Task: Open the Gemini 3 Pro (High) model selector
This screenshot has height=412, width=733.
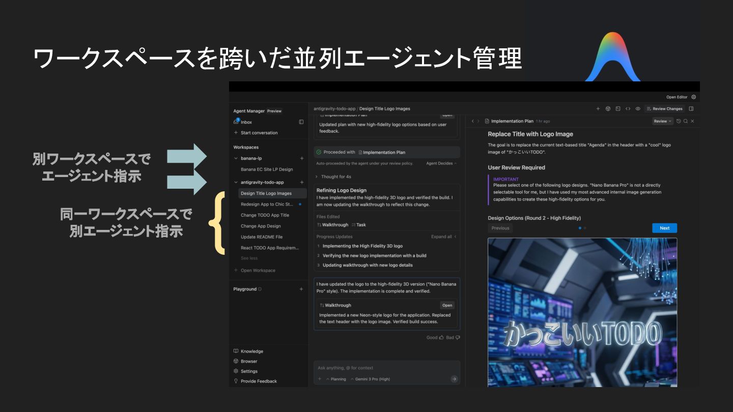Action: 370,379
